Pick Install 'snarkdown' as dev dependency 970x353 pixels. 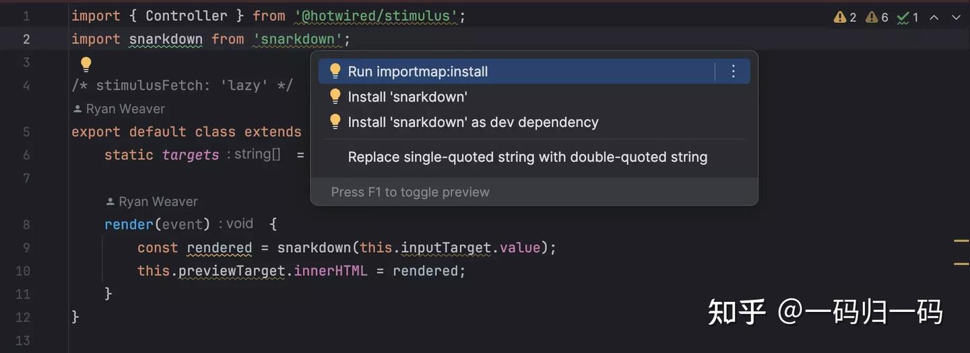click(473, 122)
